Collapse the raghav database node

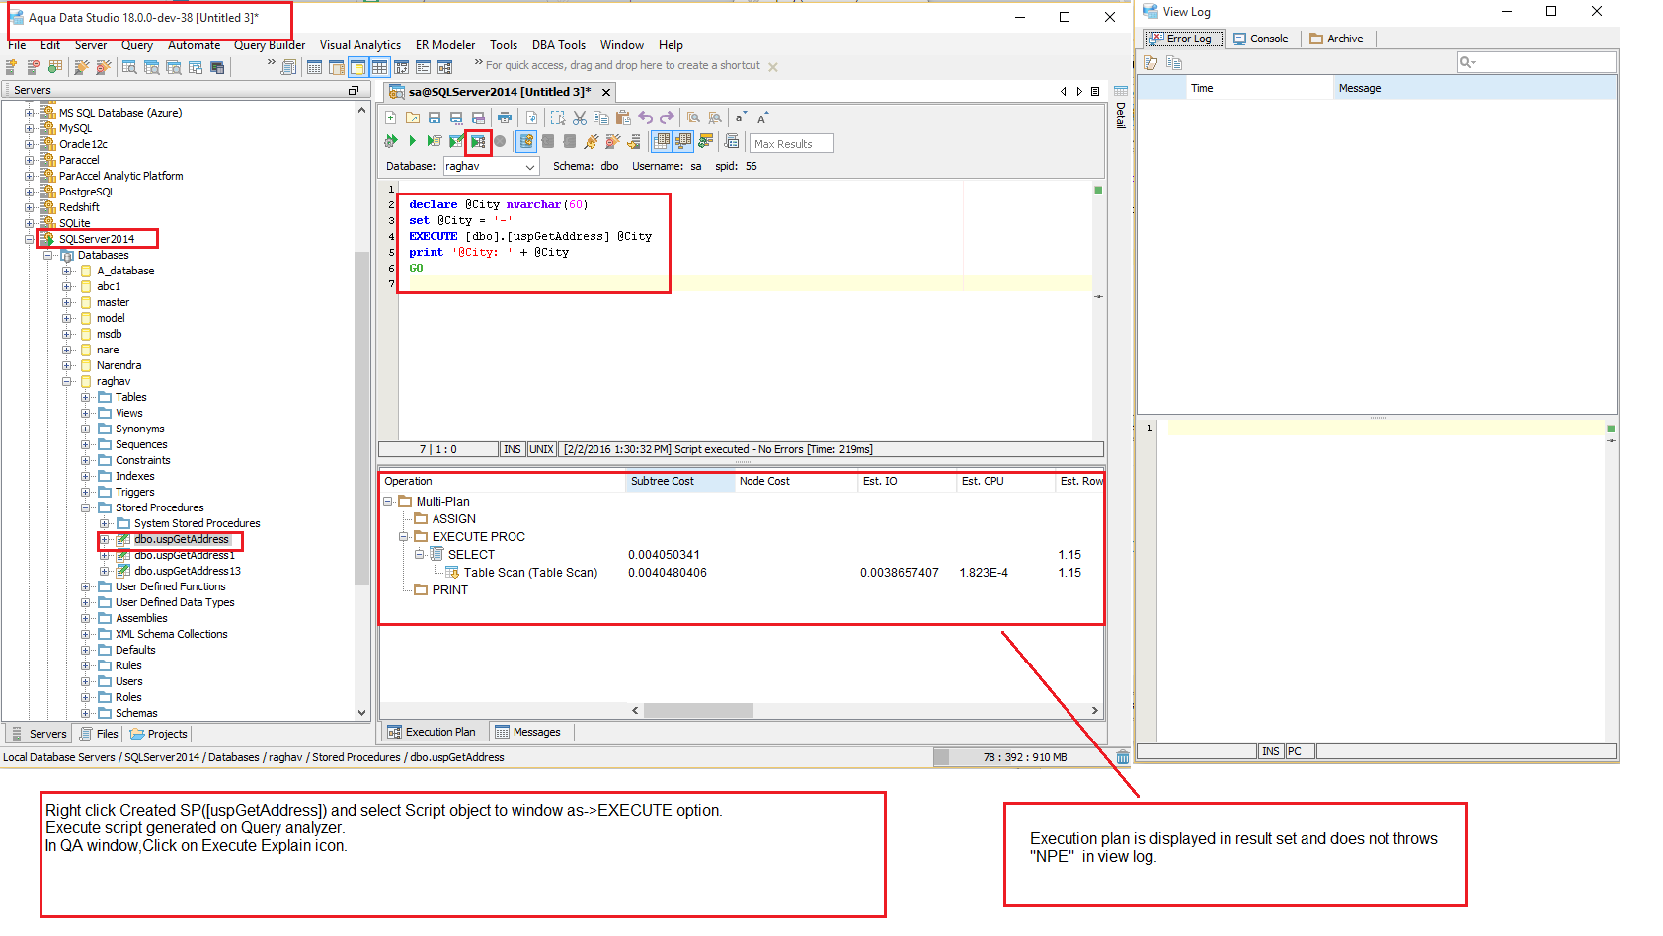point(67,381)
